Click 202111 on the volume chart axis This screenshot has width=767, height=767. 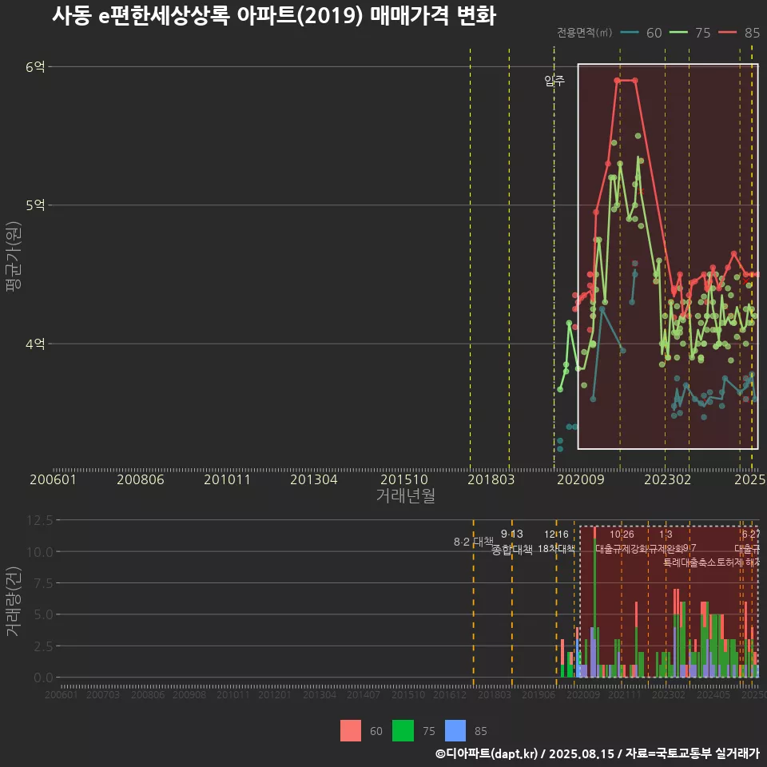click(625, 694)
